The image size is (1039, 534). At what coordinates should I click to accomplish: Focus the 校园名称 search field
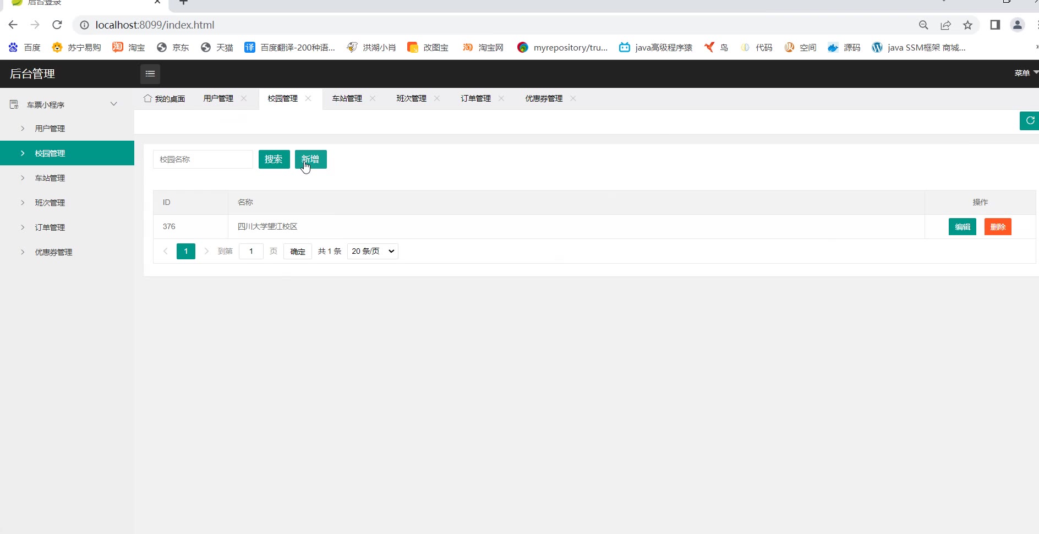[203, 159]
